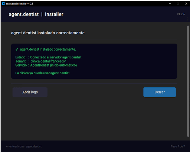Click the title bar text 'agent.dentist Installer v1.2.6'
The height and width of the screenshot is (152, 190).
[19, 4]
